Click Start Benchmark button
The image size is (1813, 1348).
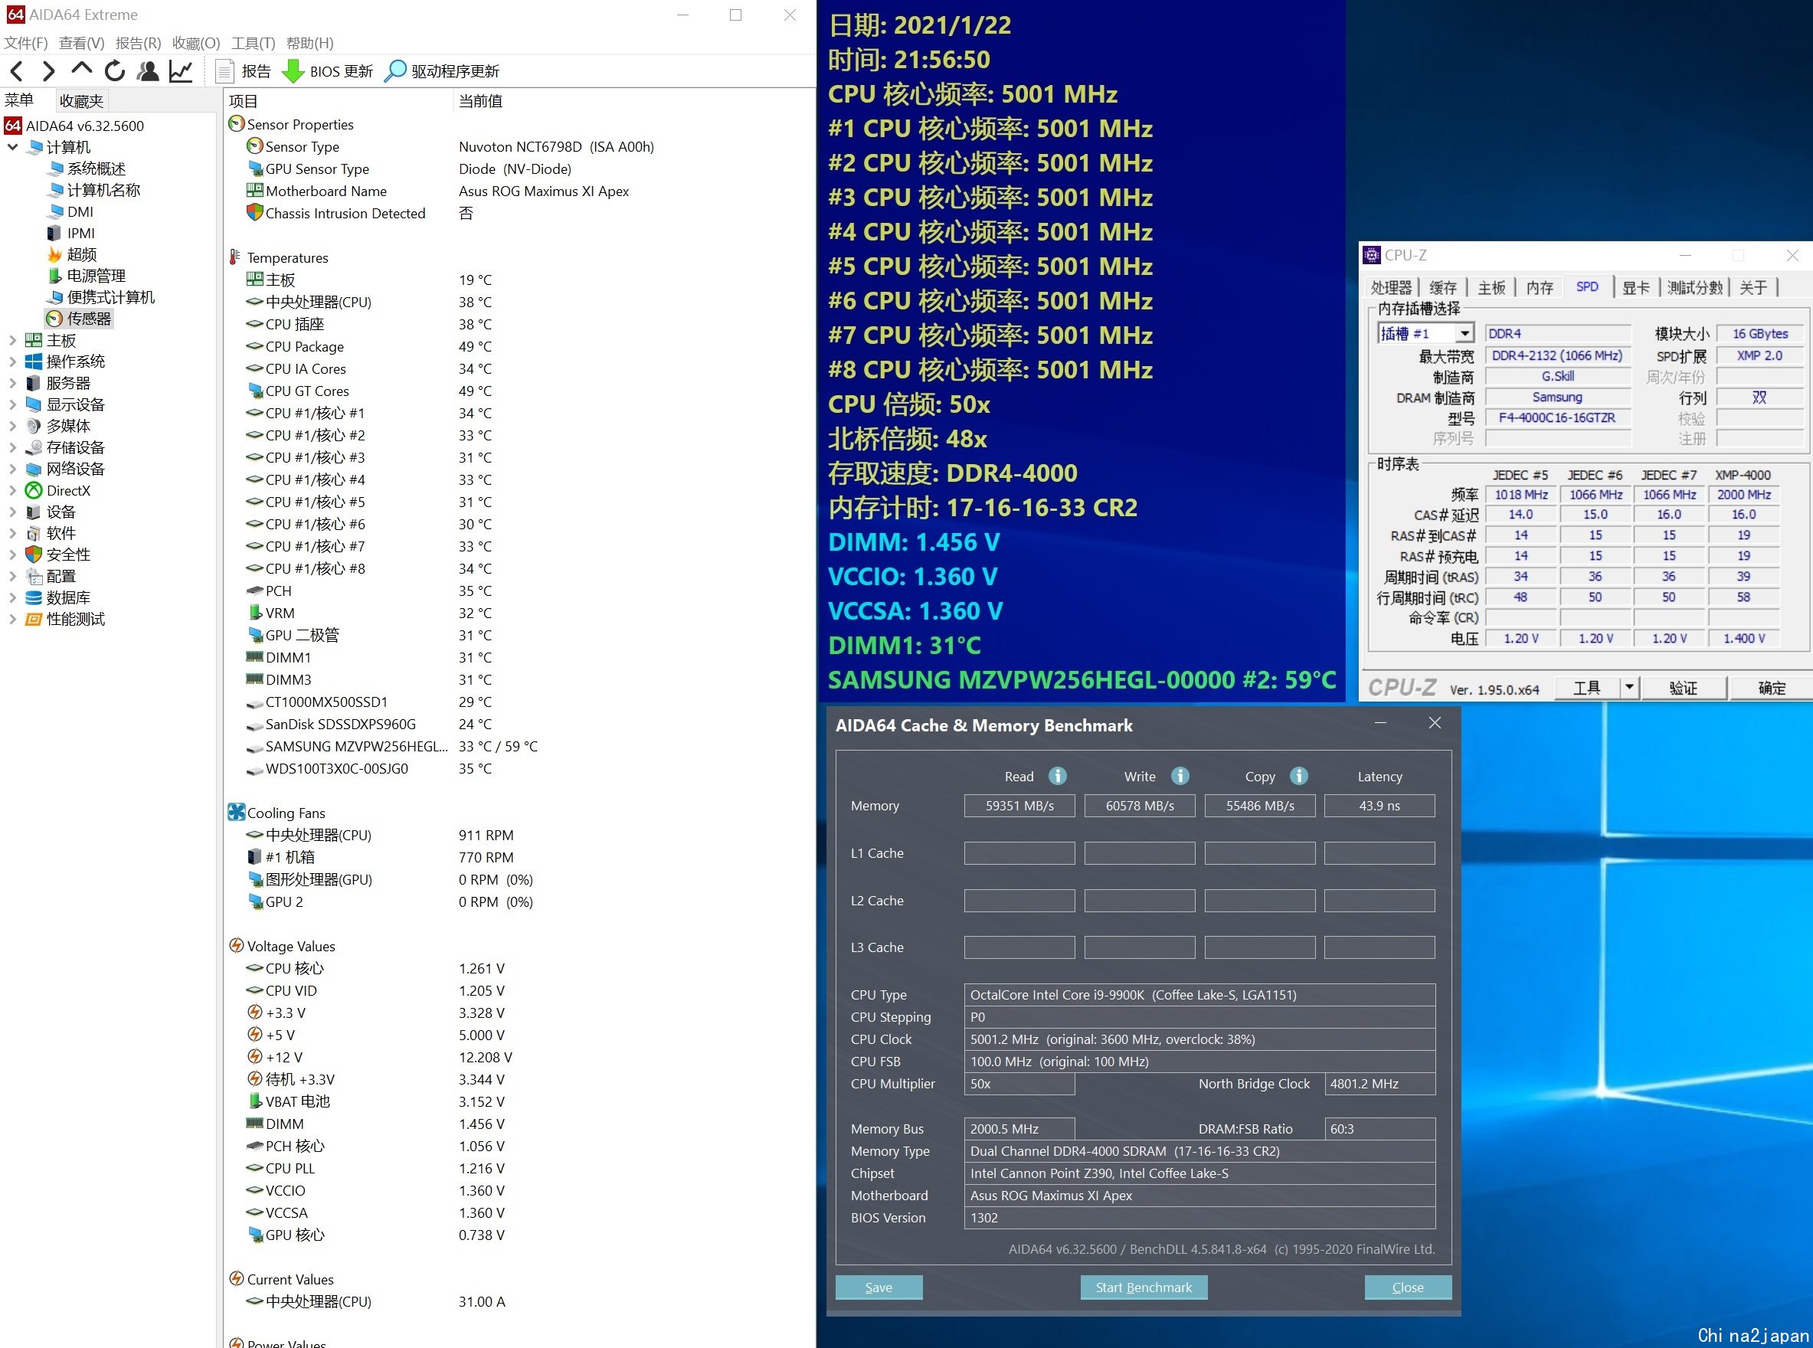pos(1143,1287)
